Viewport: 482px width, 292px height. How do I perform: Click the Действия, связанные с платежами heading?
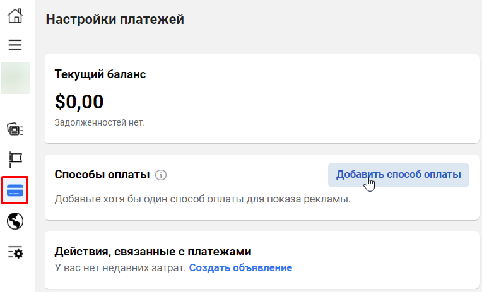(153, 252)
